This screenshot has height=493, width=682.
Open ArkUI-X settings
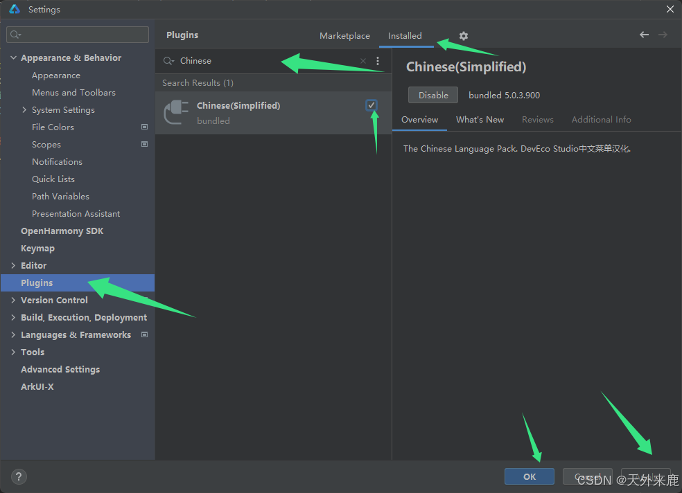(37, 387)
